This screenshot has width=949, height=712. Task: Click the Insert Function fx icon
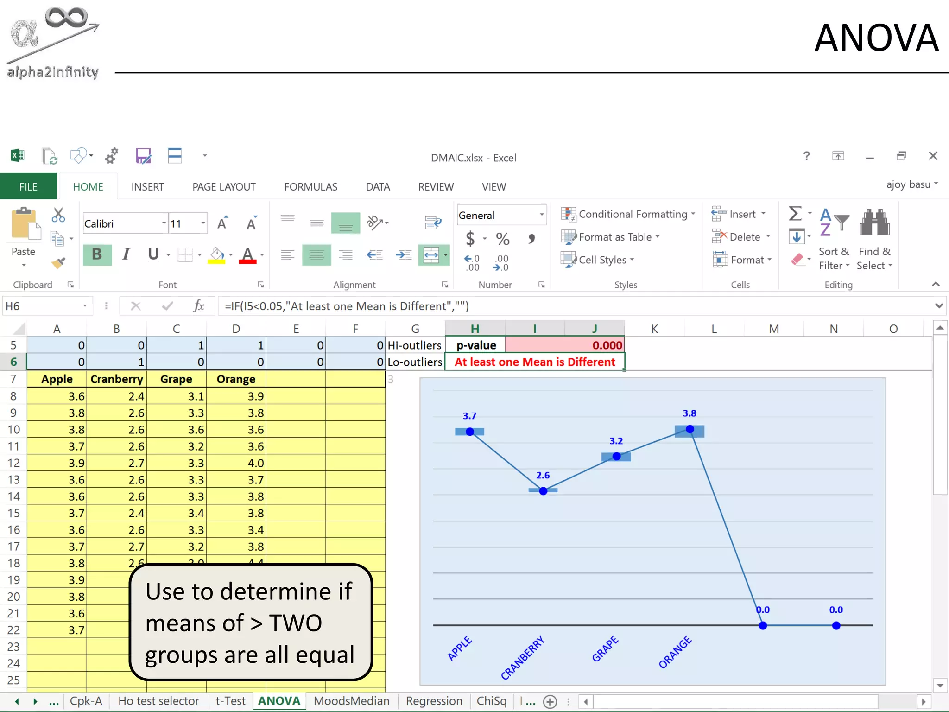(x=199, y=306)
